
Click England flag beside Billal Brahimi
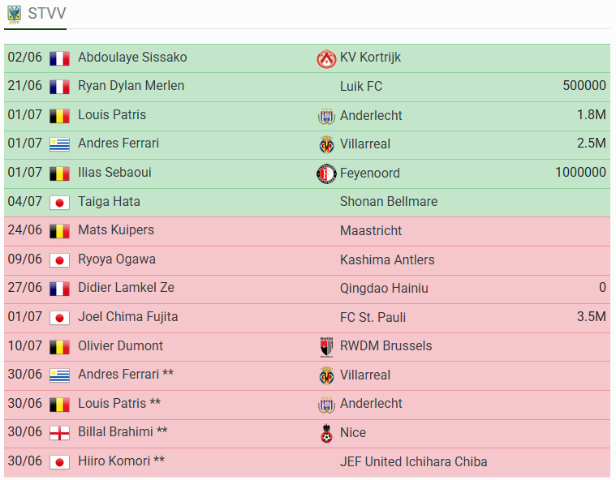pyautogui.click(x=60, y=433)
